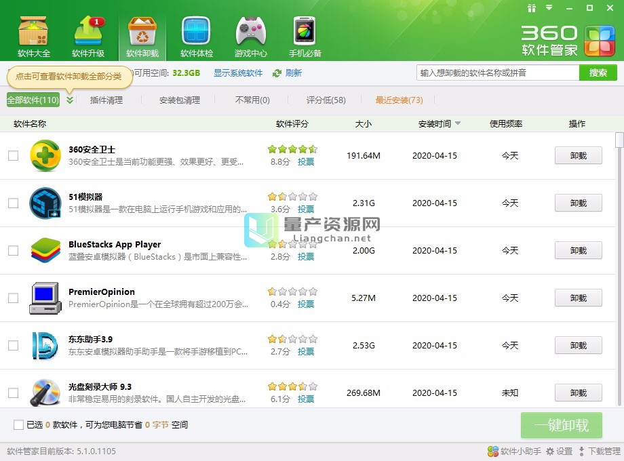Switch to 评分低(58) tab

326,100
